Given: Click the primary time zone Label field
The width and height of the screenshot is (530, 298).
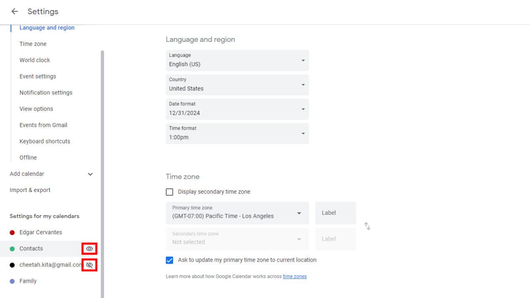Looking at the screenshot, I should (x=335, y=213).
